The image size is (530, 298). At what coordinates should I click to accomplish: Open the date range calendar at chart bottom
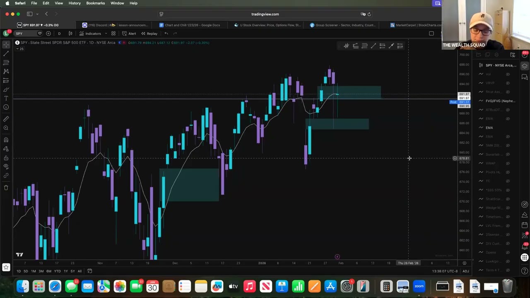tap(89, 271)
